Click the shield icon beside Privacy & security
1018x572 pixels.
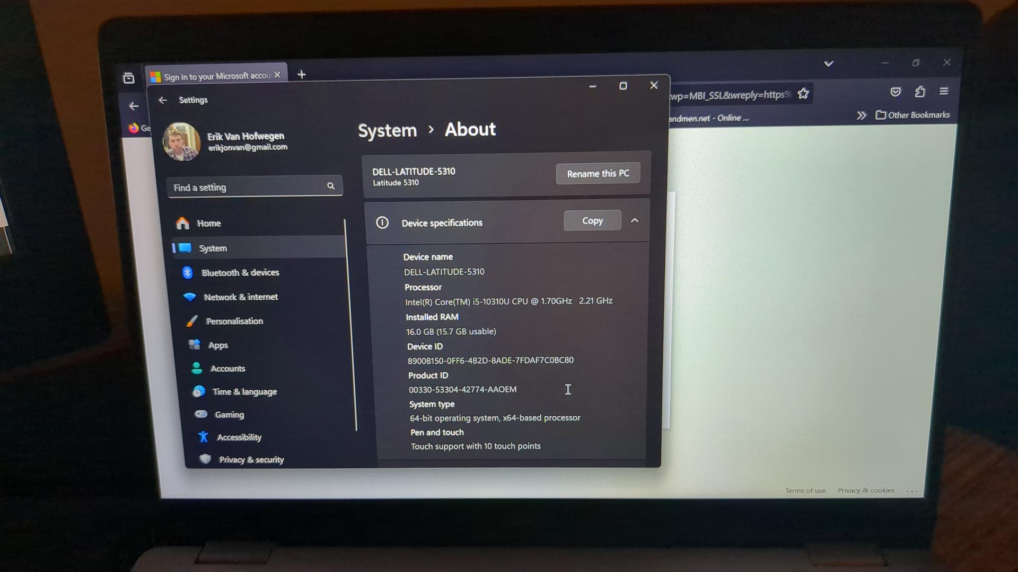pyautogui.click(x=206, y=459)
